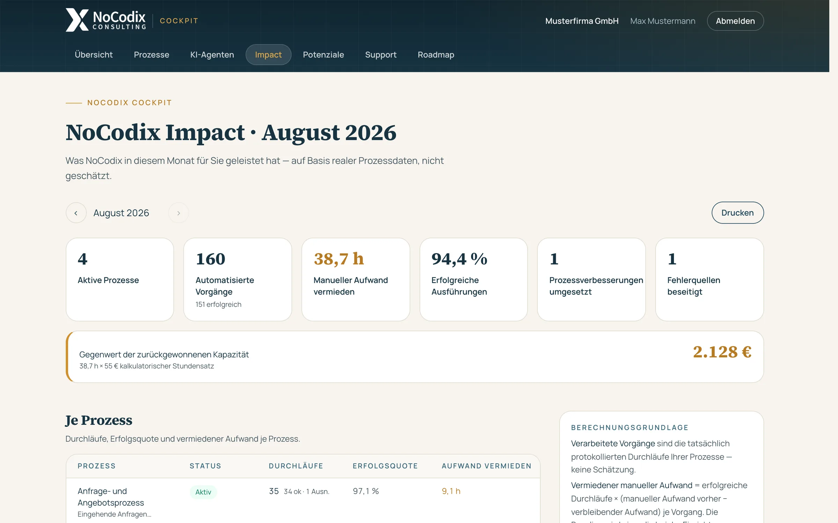The width and height of the screenshot is (838, 523).
Task: Click the STATUS column header
Action: coord(205,466)
